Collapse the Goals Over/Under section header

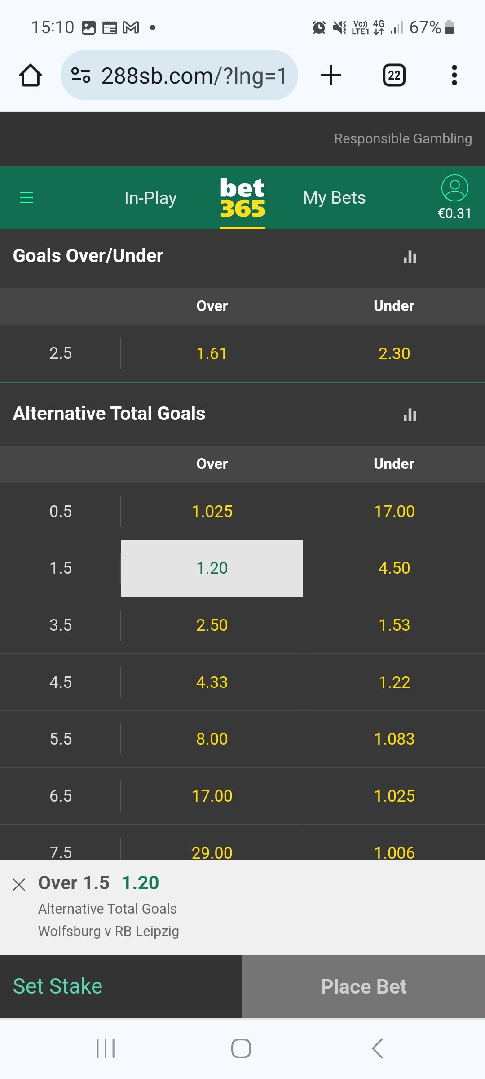point(180,256)
